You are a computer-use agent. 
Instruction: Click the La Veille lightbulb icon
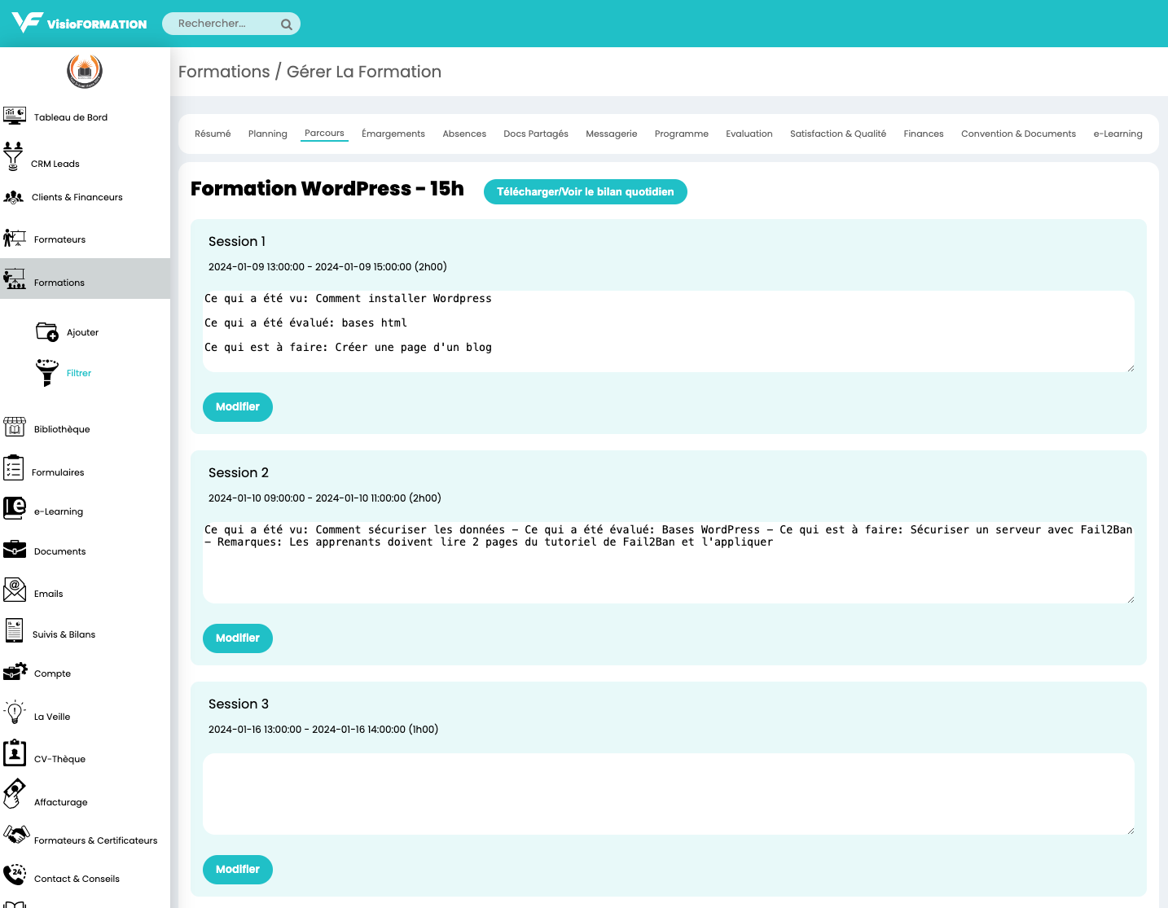[x=15, y=713]
